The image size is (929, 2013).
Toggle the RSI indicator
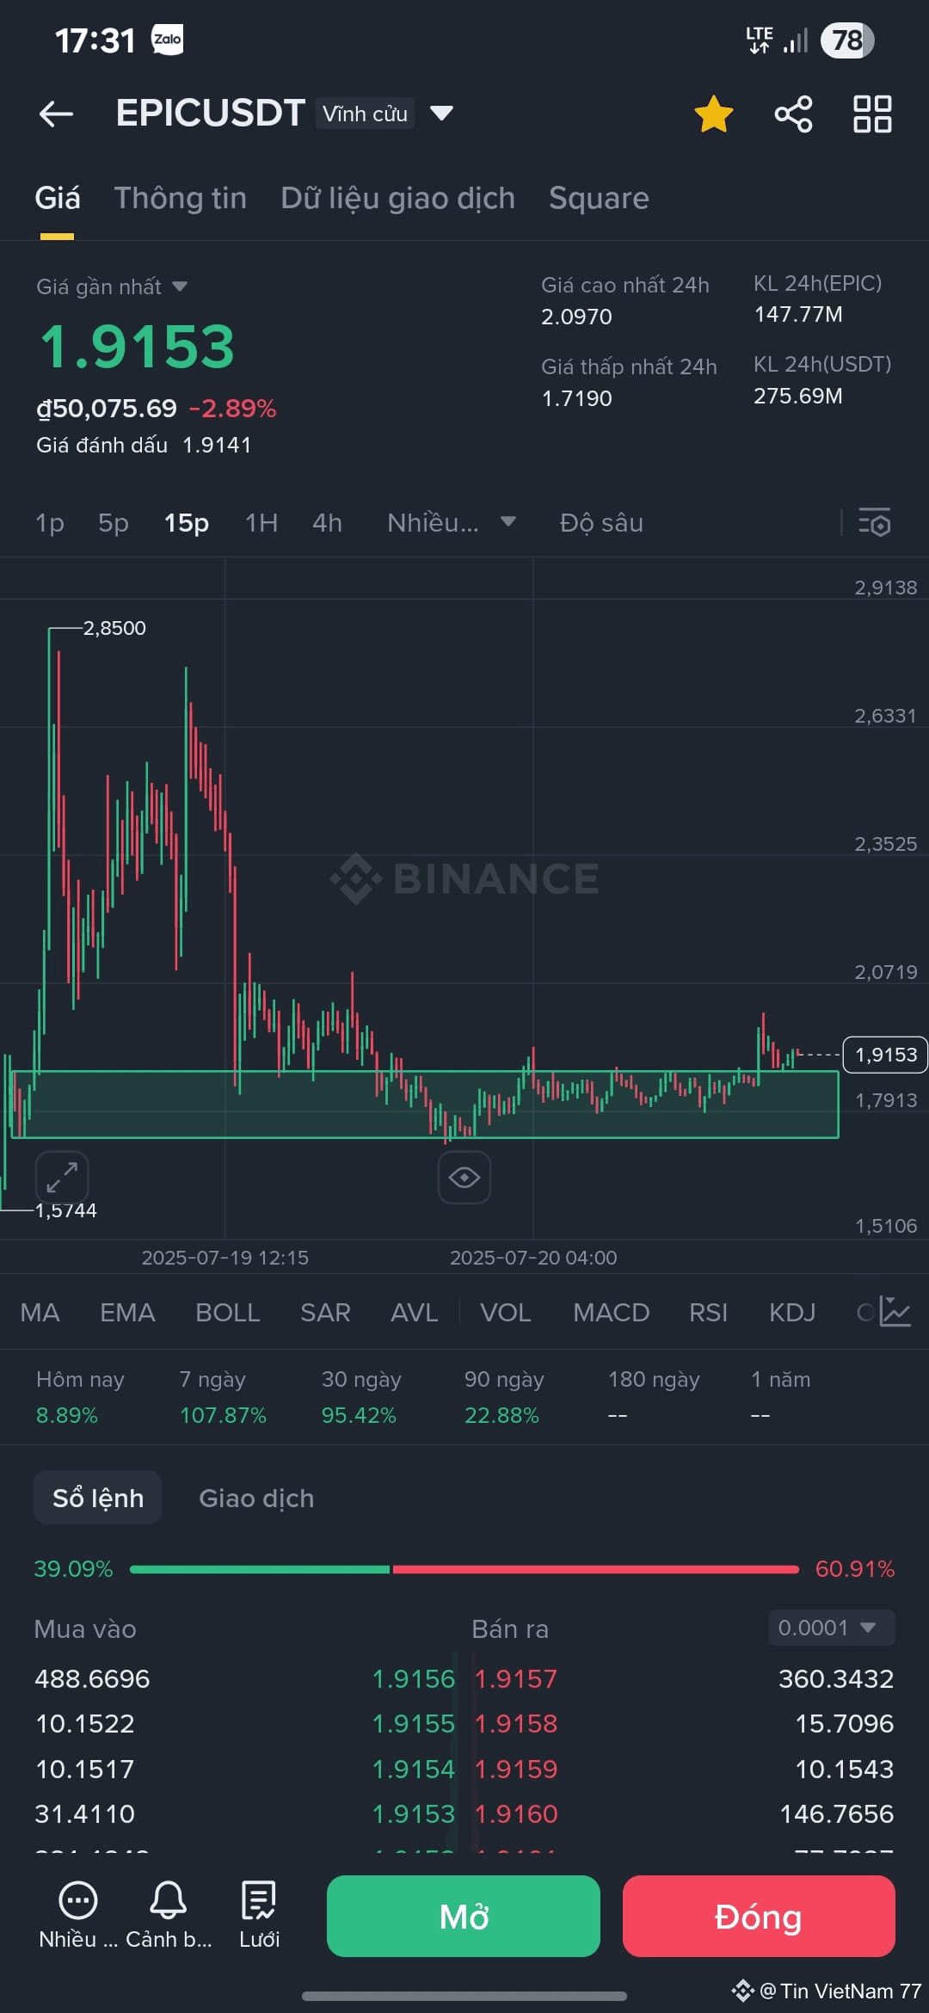point(708,1312)
